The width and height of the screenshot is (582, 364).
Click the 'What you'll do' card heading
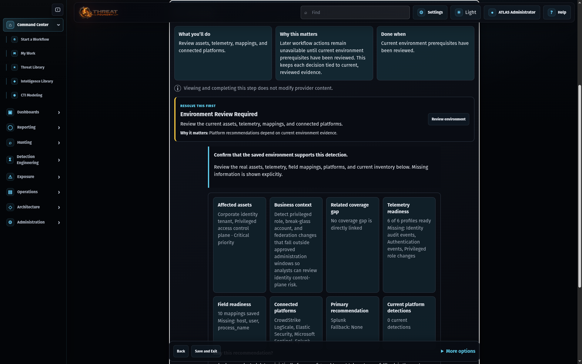click(194, 34)
